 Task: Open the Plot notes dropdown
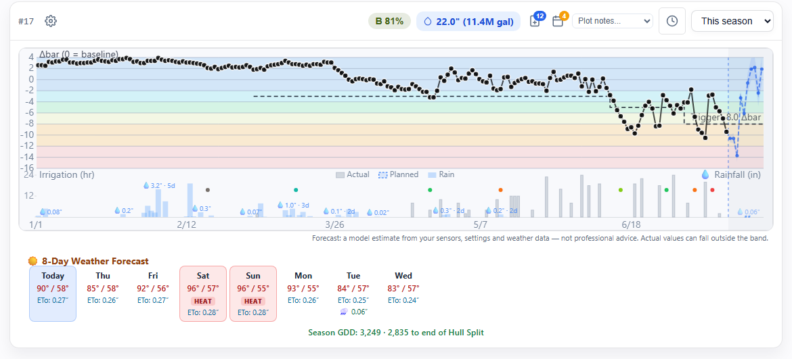[x=612, y=21]
